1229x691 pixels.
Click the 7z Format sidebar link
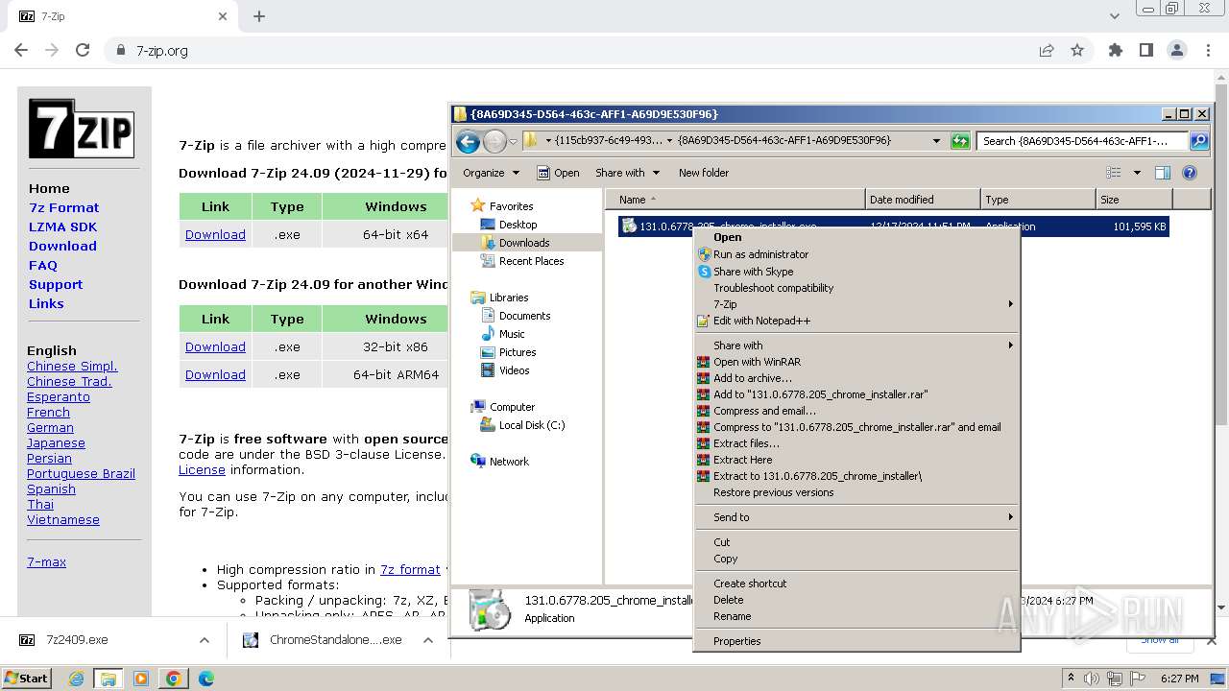pyautogui.click(x=63, y=207)
